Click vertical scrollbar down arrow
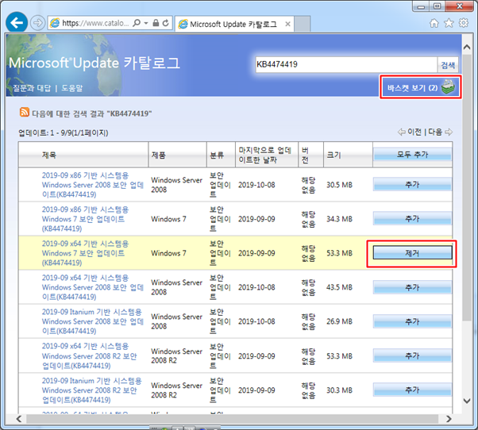The width and height of the screenshot is (478, 430). [x=467, y=401]
